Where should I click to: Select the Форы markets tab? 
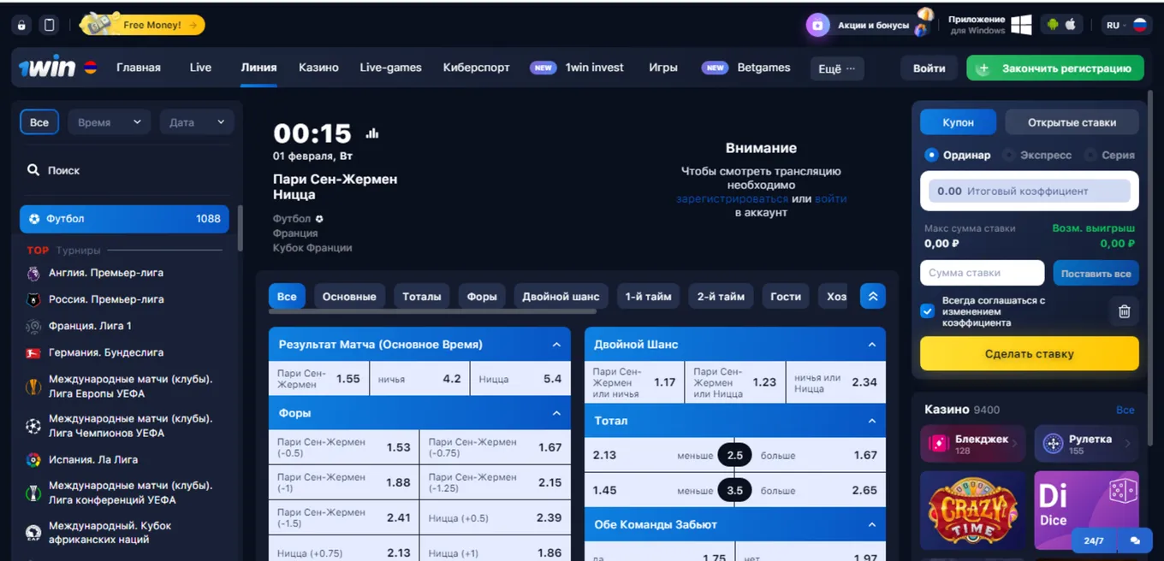coord(482,297)
